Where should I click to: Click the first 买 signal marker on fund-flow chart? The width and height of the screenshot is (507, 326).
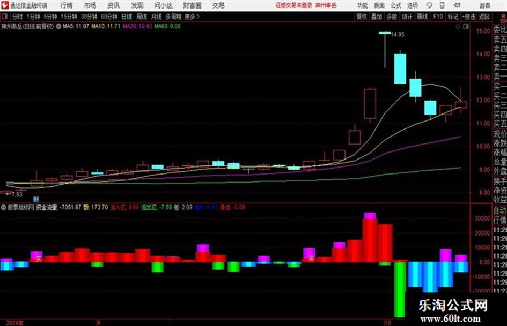39,259
